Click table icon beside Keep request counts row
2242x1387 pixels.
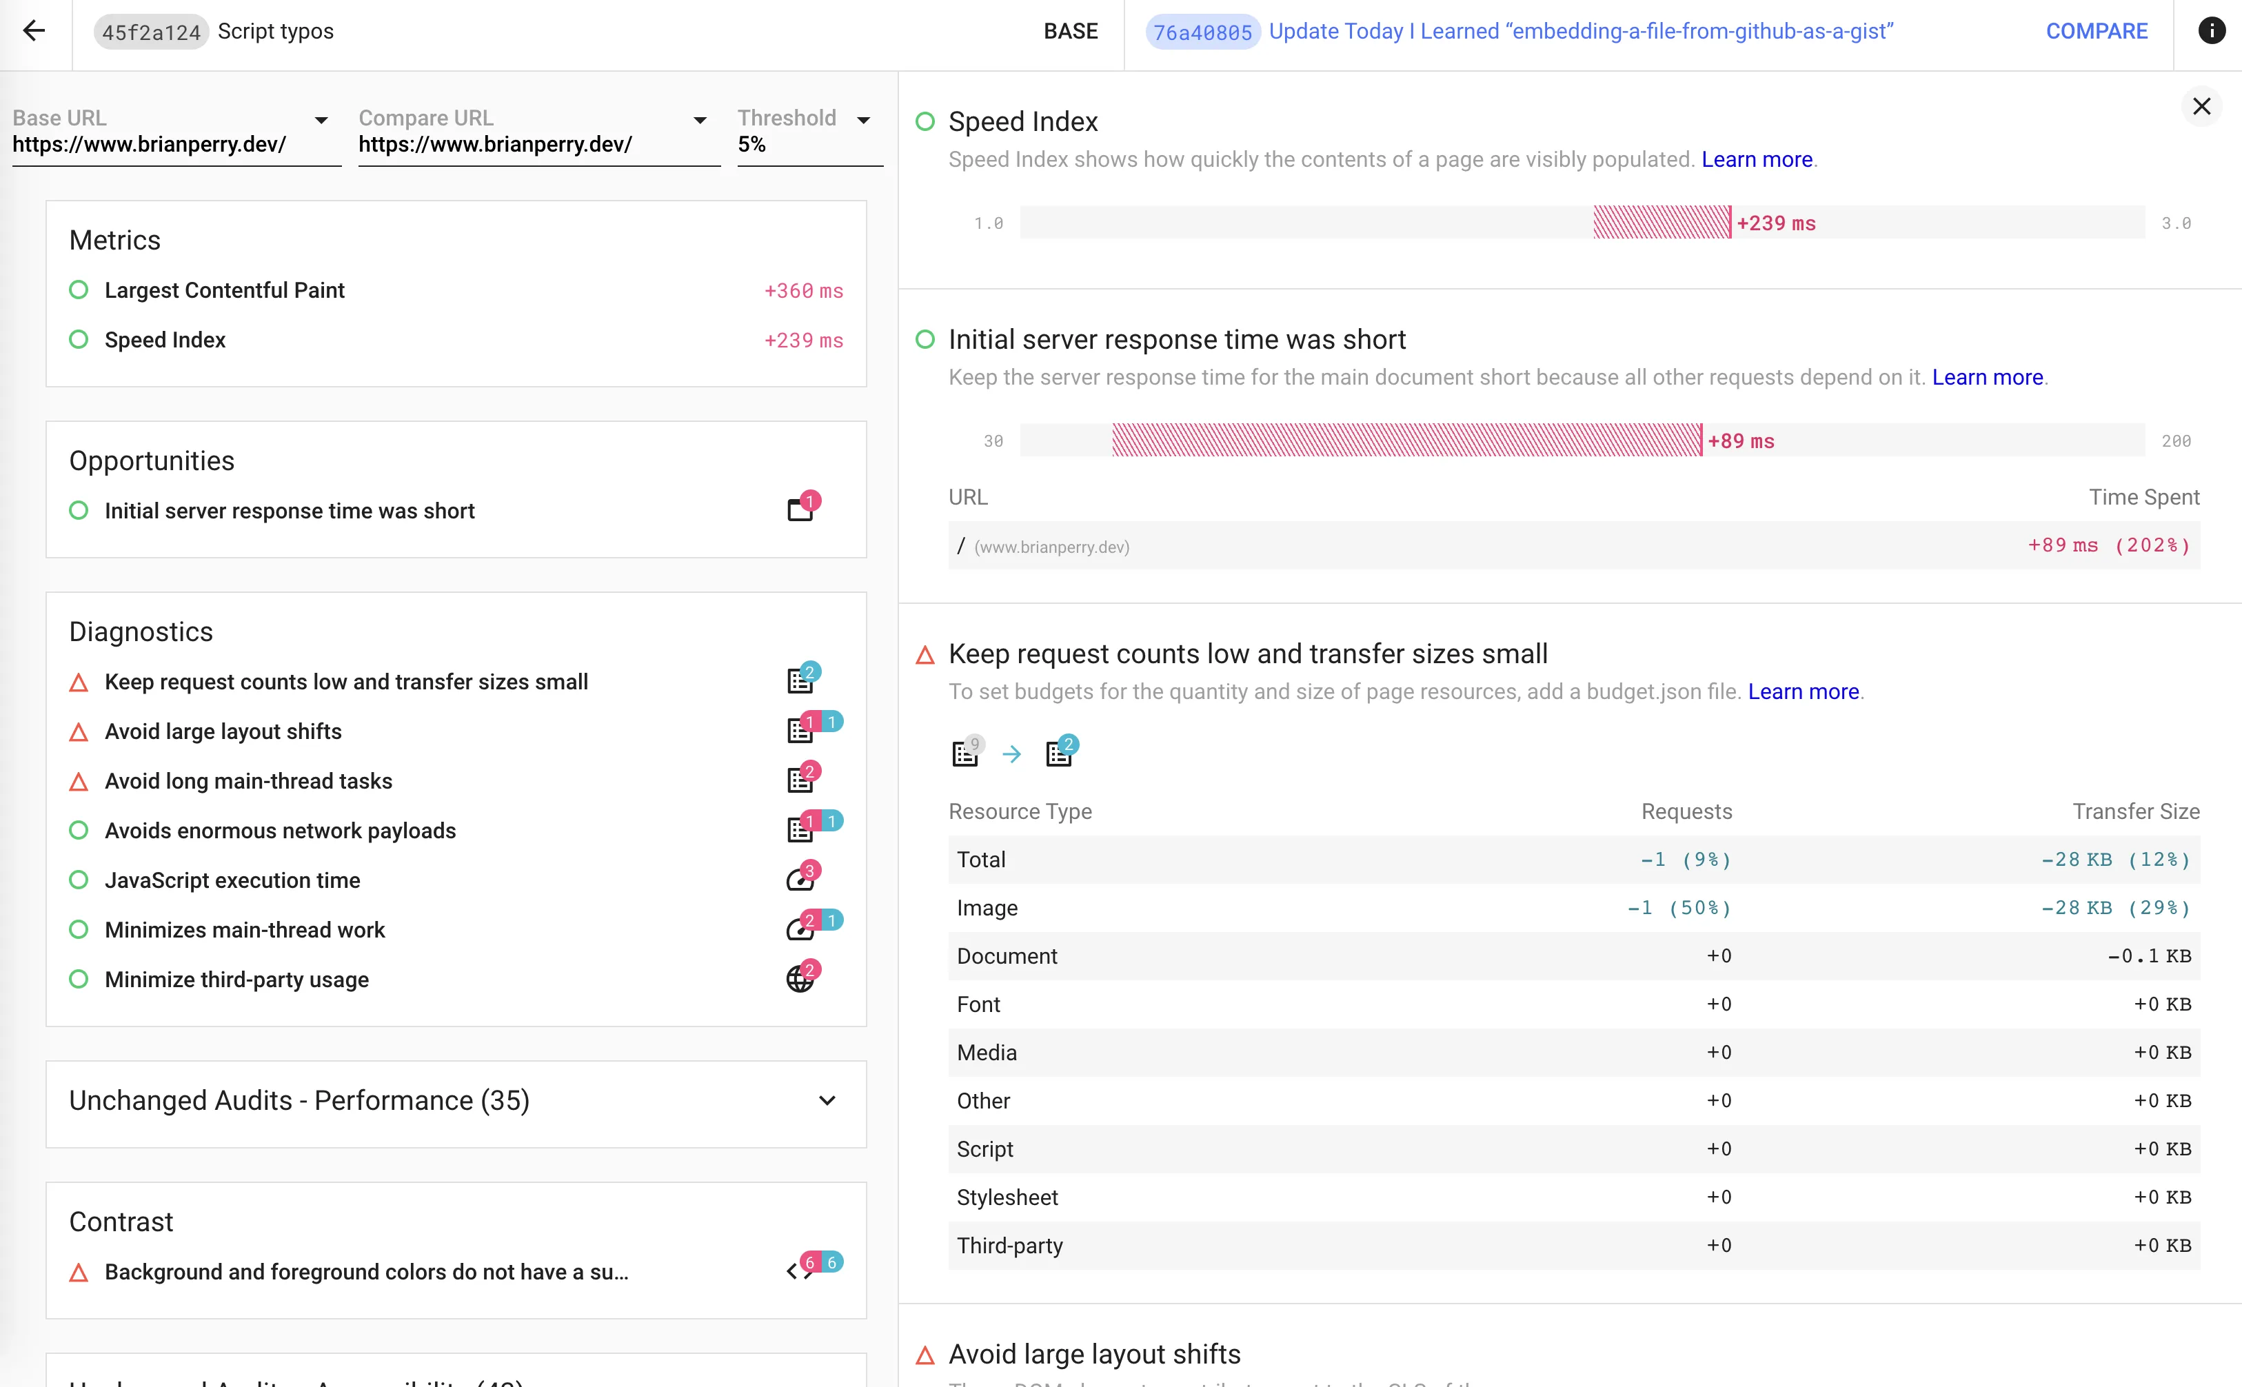click(x=800, y=682)
